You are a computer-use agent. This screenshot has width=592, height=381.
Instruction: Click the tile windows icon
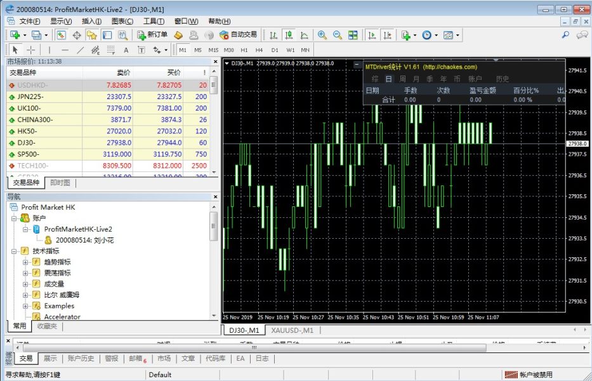(353, 35)
